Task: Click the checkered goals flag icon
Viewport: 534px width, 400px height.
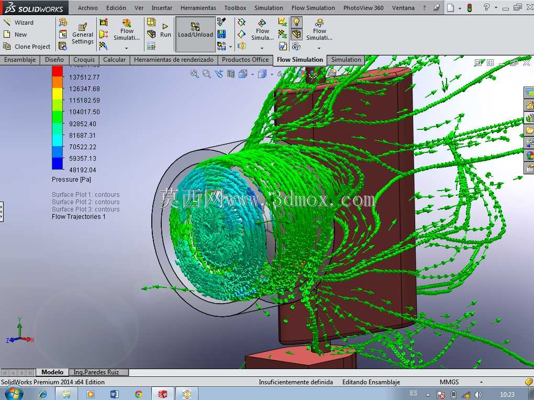Action: pyautogui.click(x=104, y=46)
